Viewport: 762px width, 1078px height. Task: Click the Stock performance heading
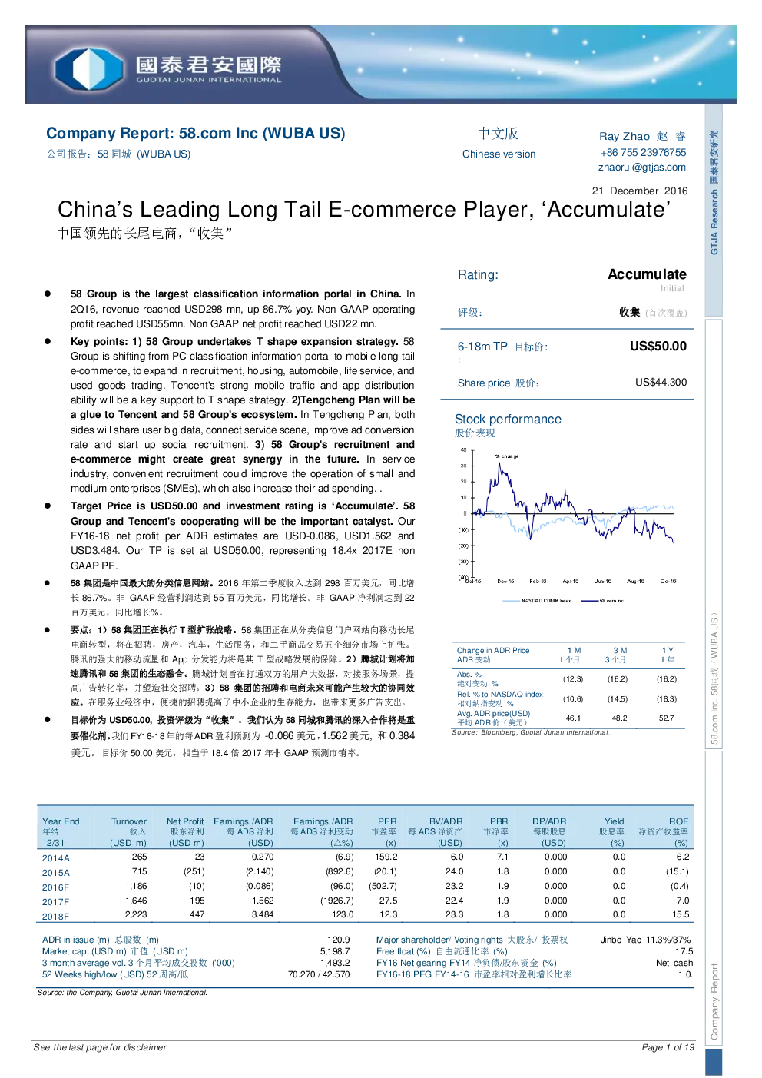pyautogui.click(x=508, y=420)
